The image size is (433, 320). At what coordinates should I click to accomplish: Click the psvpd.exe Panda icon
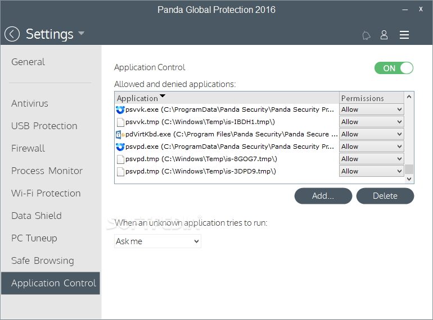click(120, 147)
